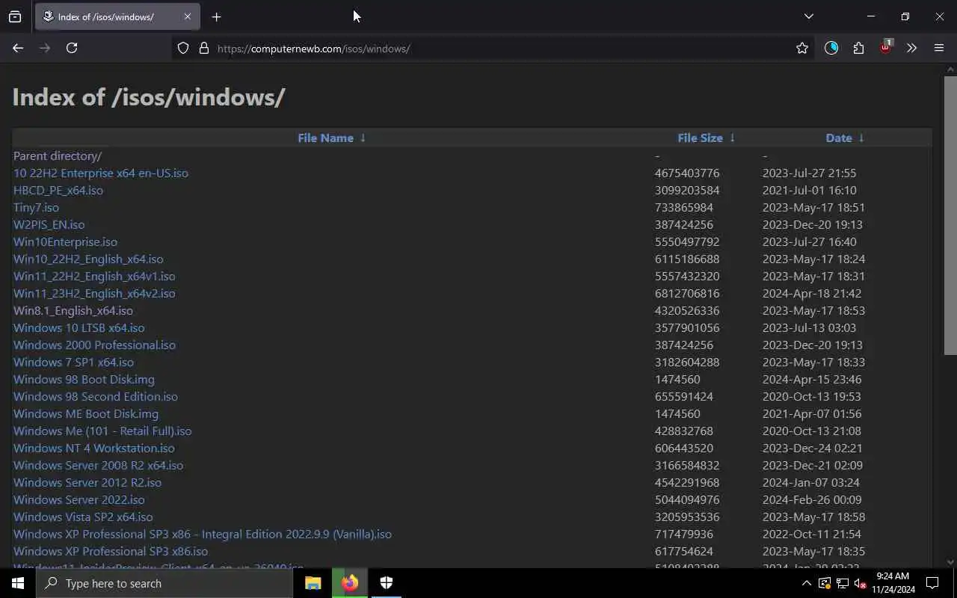Open the taskbar clock and date

coord(893,583)
